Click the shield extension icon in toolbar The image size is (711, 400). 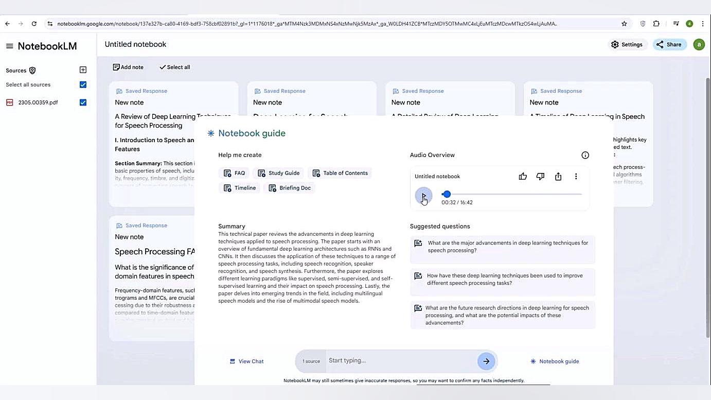point(643,24)
